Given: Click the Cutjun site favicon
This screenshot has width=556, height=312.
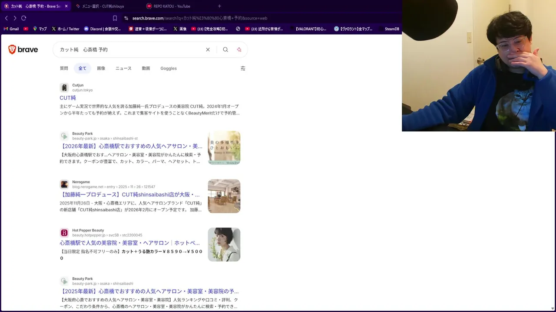Looking at the screenshot, I should coord(64,88).
